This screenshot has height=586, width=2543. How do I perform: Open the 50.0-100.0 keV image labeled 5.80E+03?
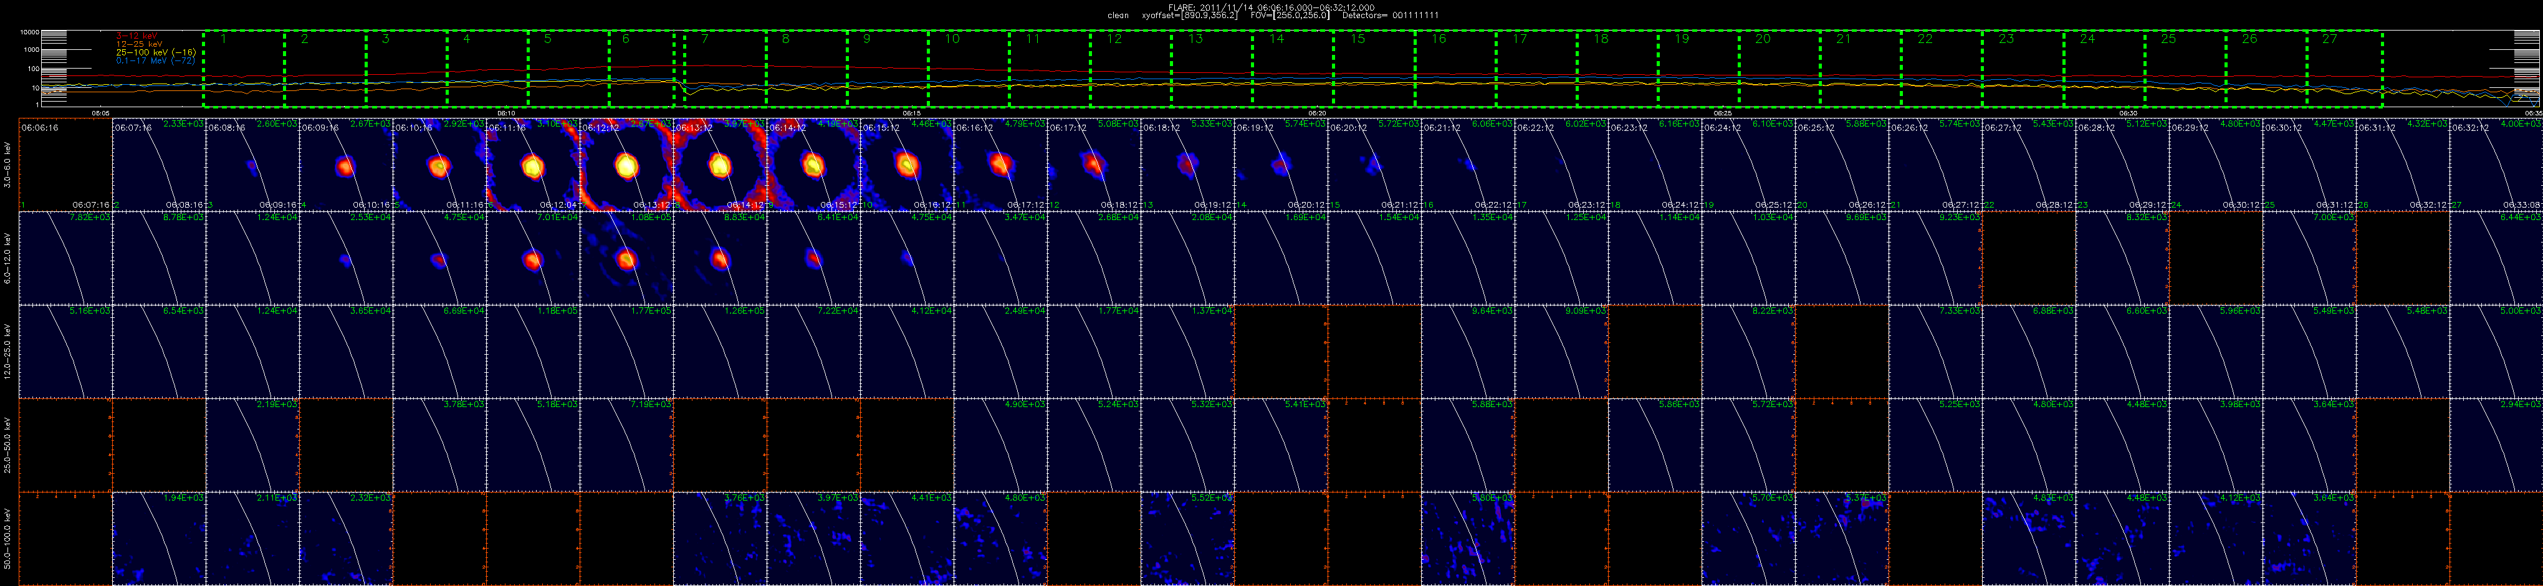pyautogui.click(x=1467, y=537)
